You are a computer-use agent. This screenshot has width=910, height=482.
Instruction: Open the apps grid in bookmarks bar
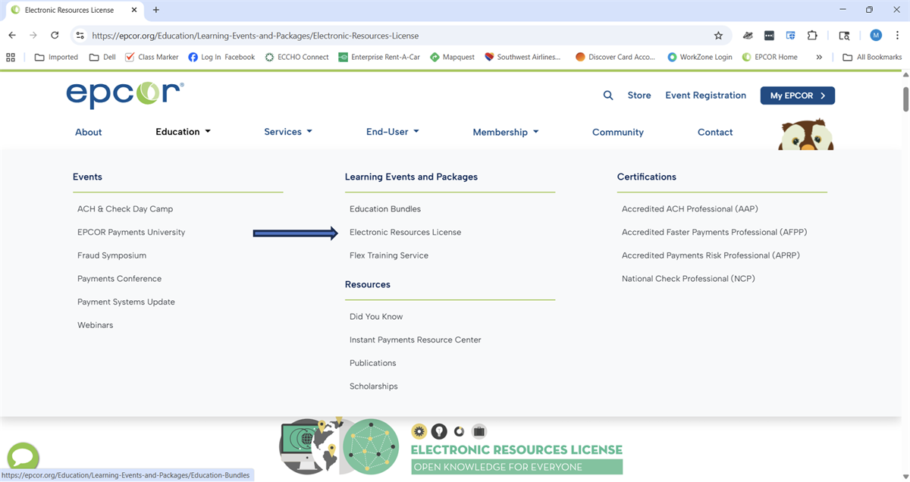tap(11, 57)
